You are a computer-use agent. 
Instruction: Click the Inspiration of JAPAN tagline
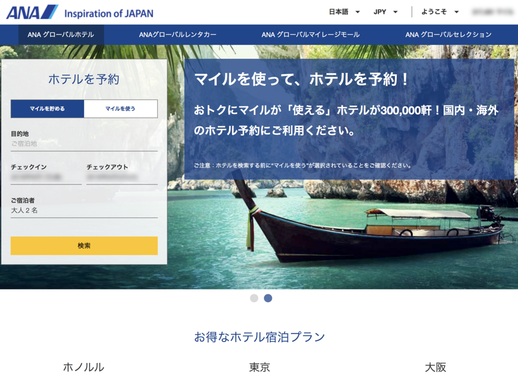pyautogui.click(x=109, y=14)
